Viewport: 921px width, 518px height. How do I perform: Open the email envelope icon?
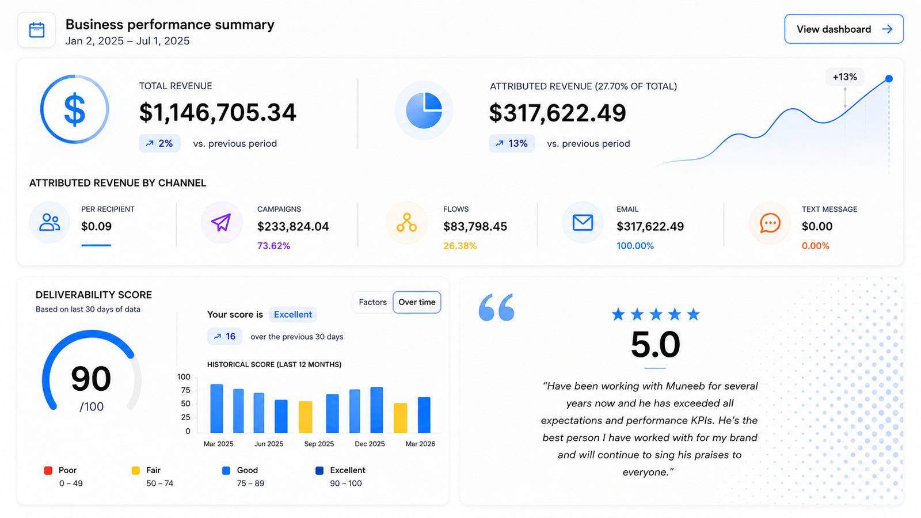(583, 223)
